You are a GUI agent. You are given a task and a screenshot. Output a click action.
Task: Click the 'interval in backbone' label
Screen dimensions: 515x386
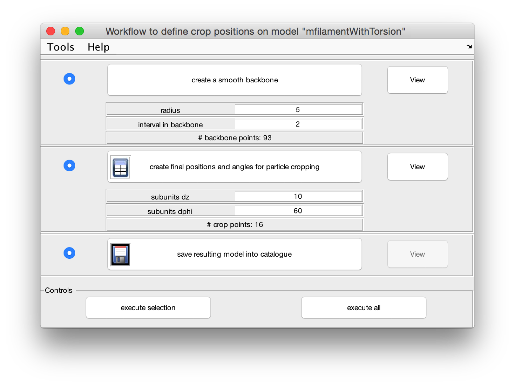coord(170,125)
